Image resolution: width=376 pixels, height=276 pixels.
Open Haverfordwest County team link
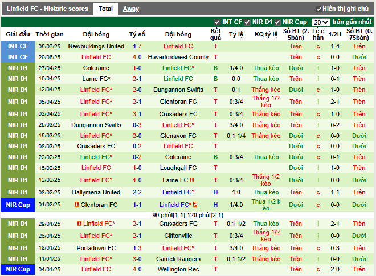coord(178,57)
